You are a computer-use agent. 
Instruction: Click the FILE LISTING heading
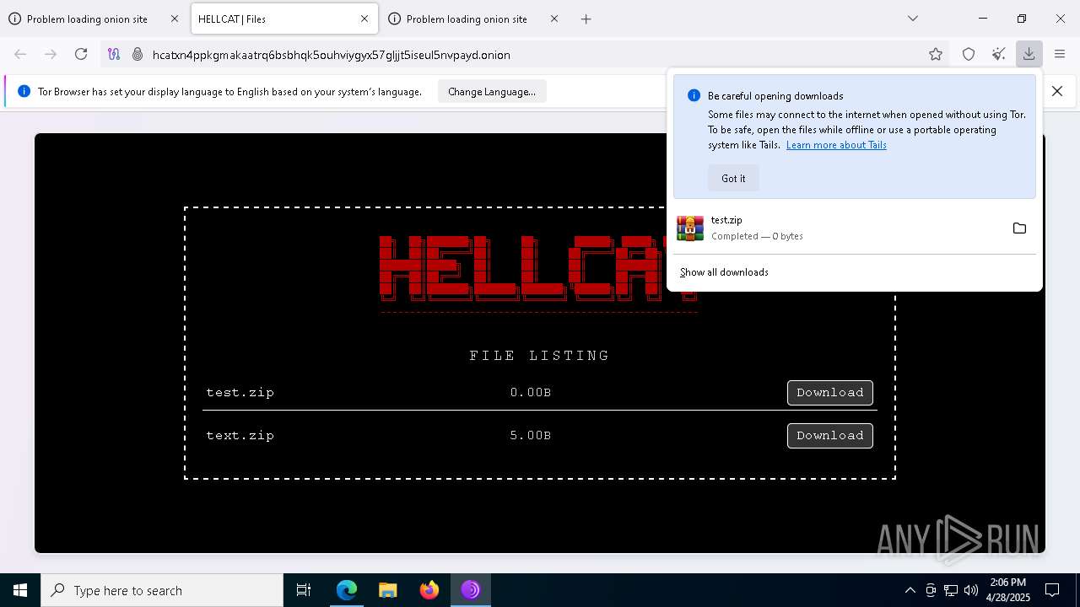coord(540,356)
